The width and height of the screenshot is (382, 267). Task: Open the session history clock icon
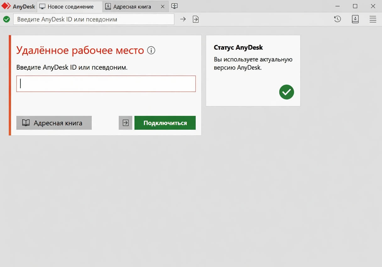coord(337,19)
